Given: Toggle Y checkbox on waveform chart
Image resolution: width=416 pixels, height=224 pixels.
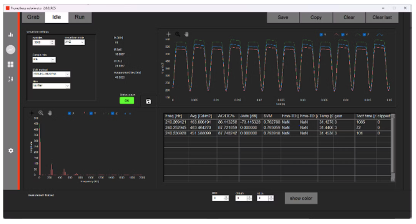Looking at the screenshot, I should (343, 34).
